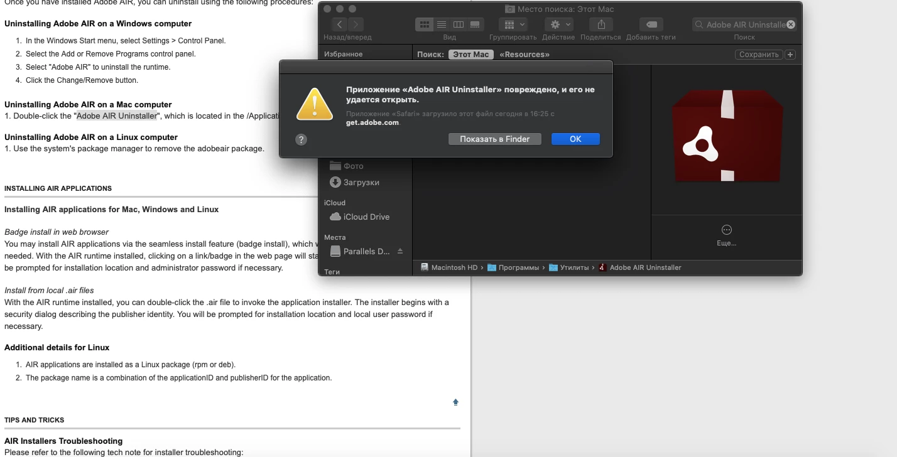Viewport: 897px width, 457px height.
Task: Select the «Resources» search scope
Action: (525, 55)
